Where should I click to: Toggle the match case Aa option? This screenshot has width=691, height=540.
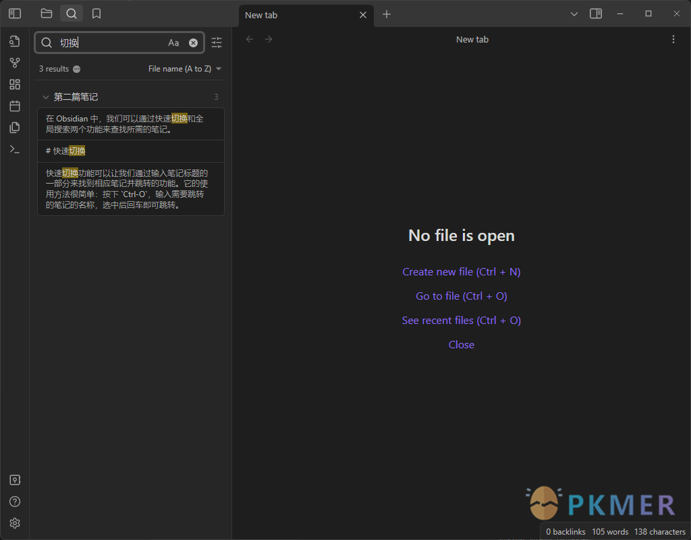coord(173,43)
